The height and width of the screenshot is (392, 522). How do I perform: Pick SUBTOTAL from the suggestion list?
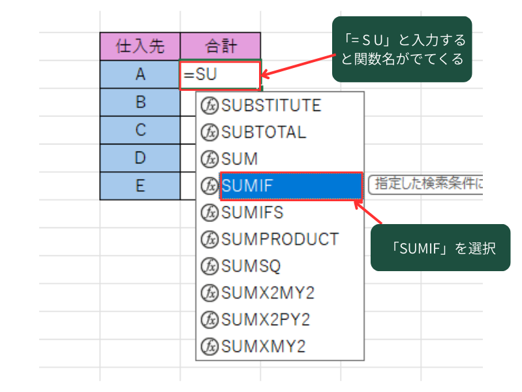[x=264, y=133]
